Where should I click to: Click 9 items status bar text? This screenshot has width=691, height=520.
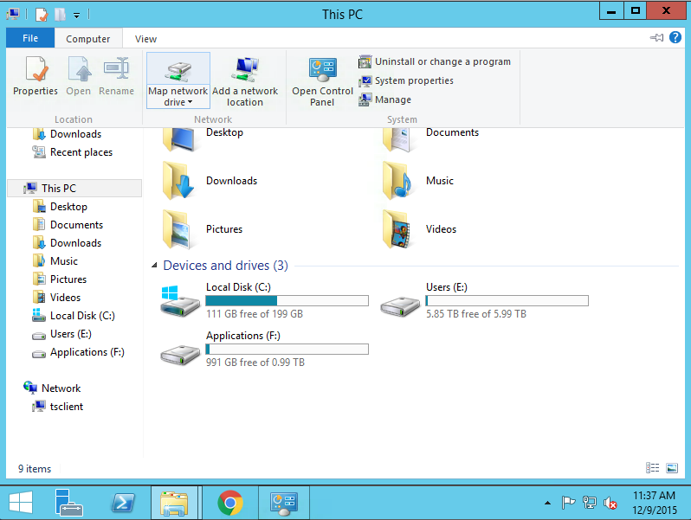35,469
